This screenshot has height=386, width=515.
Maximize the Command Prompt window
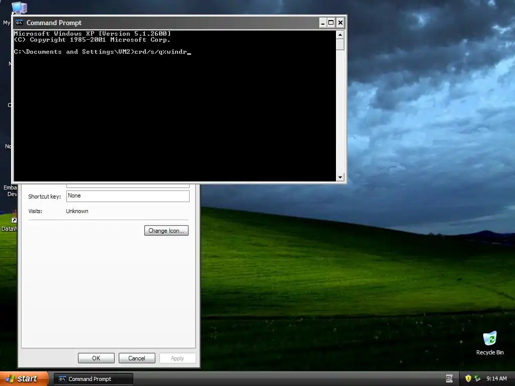331,23
